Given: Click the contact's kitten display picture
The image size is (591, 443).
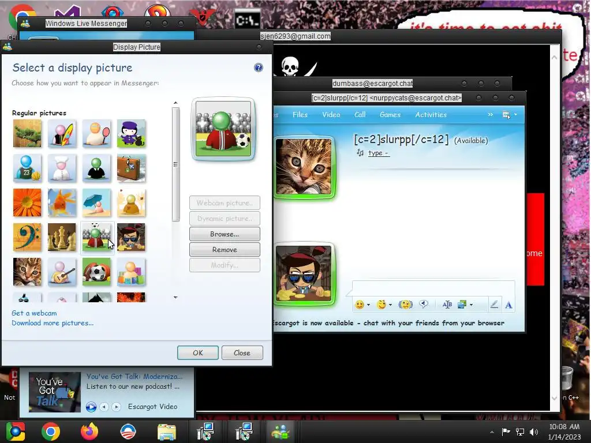Looking at the screenshot, I should 304,167.
